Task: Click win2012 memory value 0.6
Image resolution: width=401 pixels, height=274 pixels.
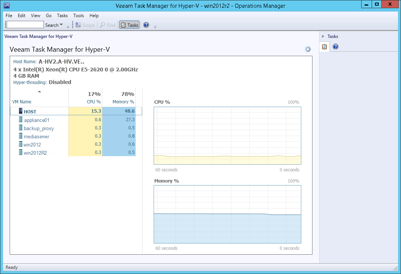Action: click(x=131, y=144)
